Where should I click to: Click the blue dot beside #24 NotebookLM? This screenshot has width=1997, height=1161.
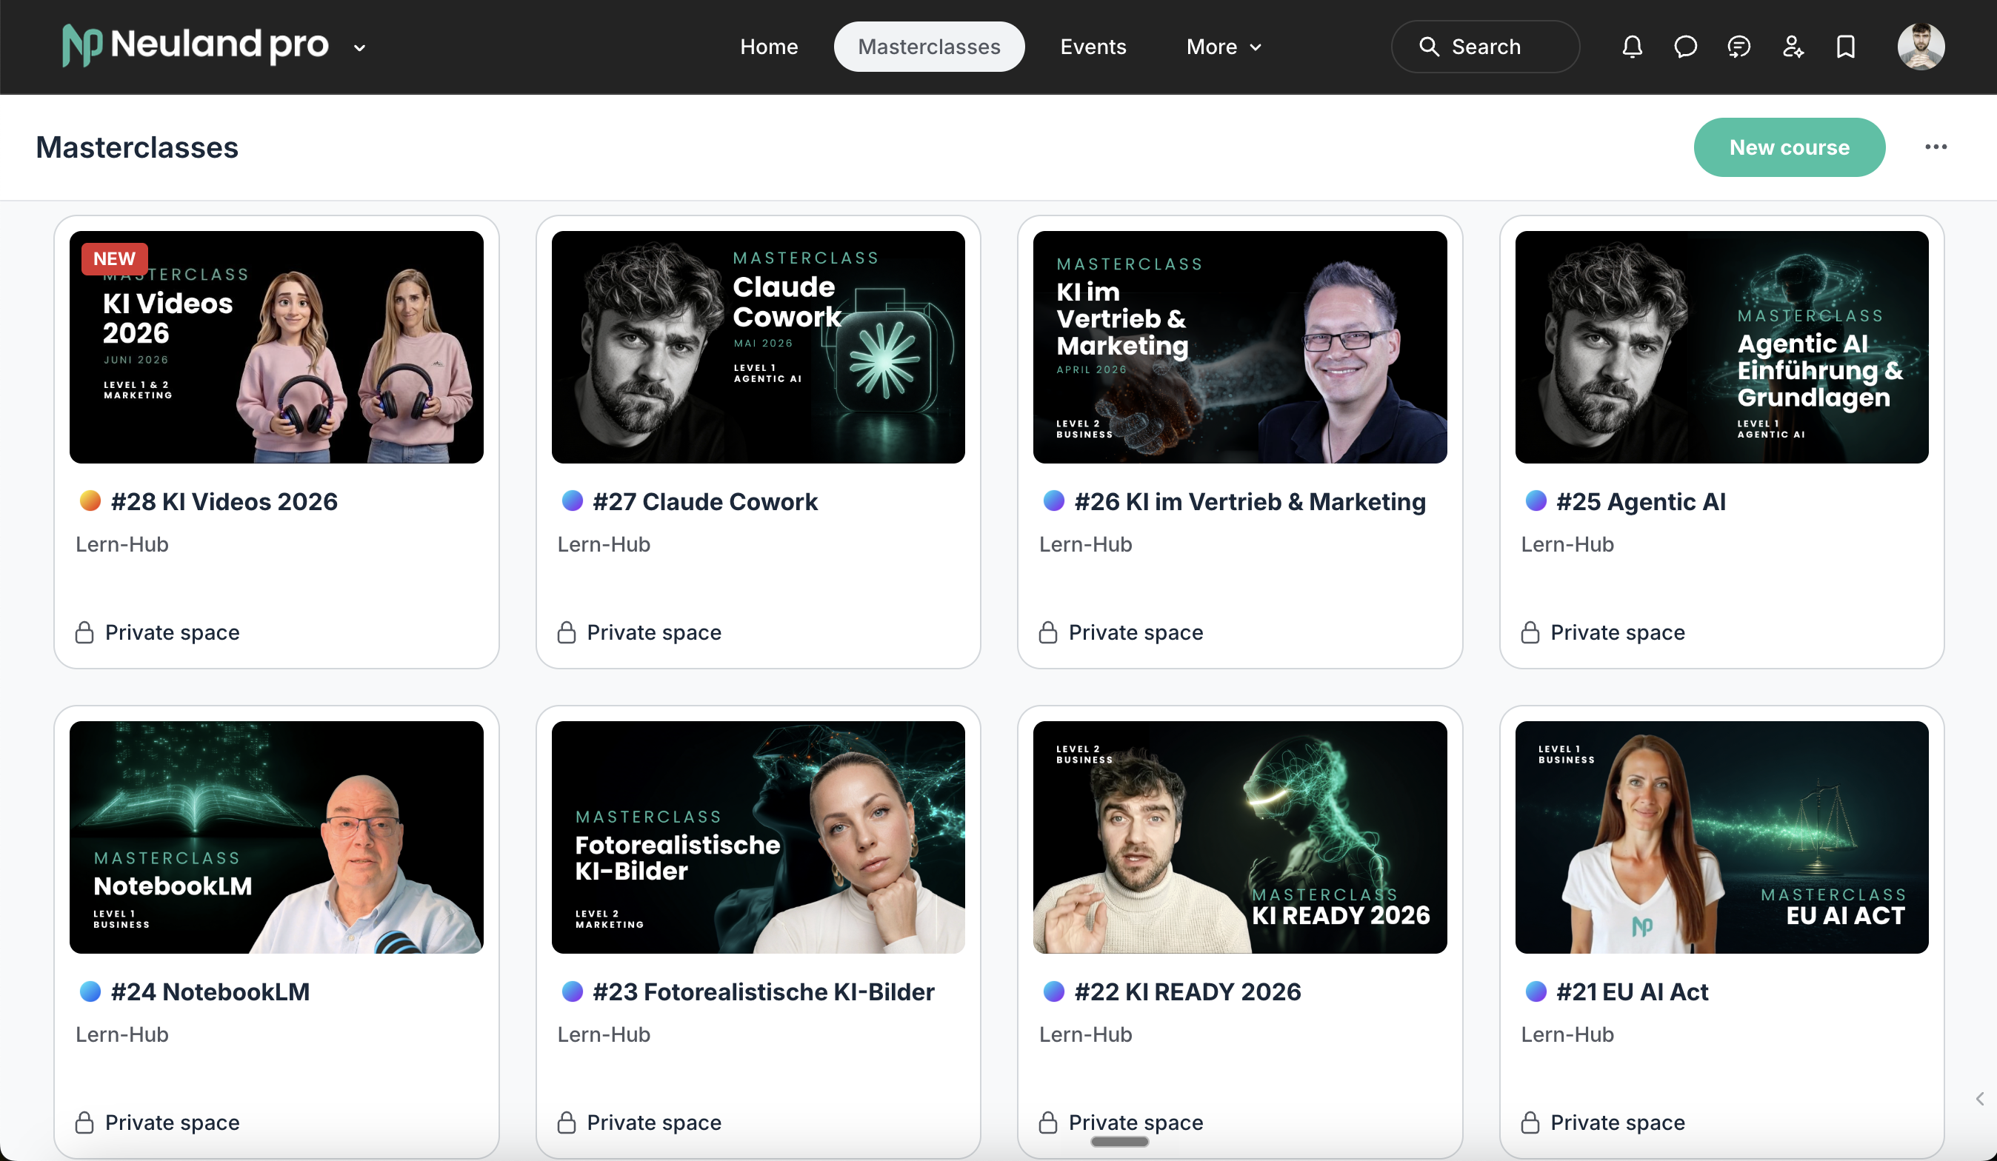90,991
